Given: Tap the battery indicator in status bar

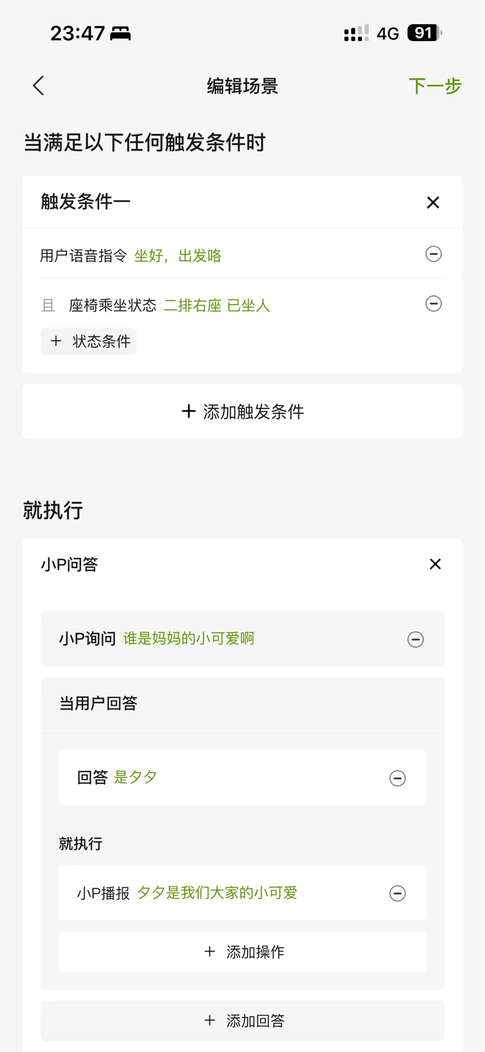Looking at the screenshot, I should pos(424,33).
